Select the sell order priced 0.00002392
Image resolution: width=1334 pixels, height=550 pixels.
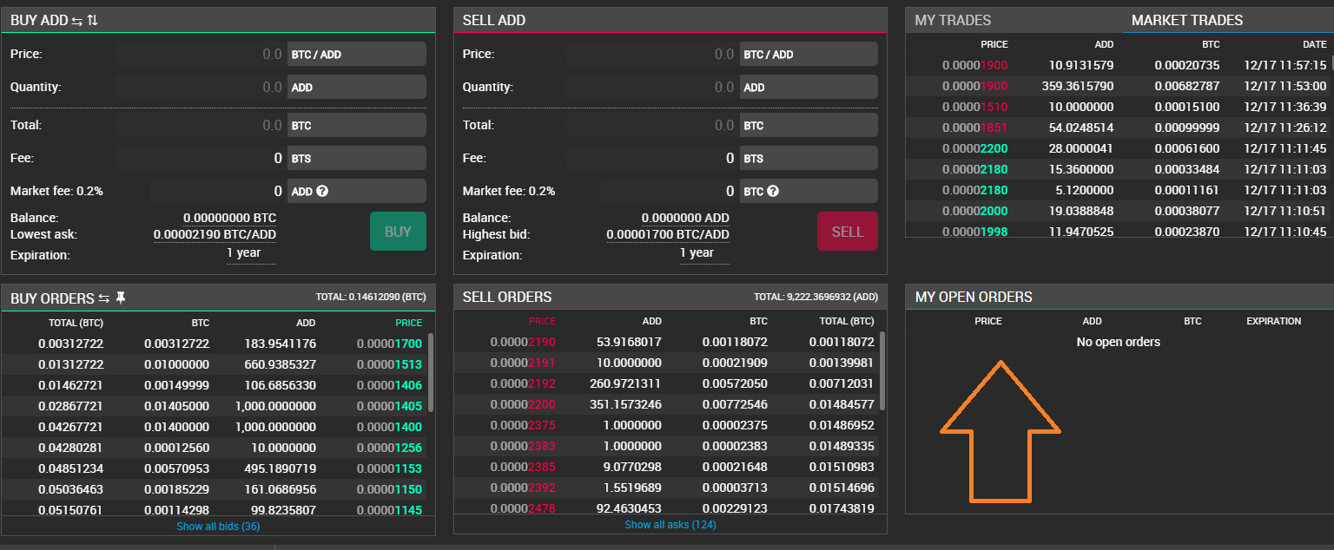pos(667,488)
